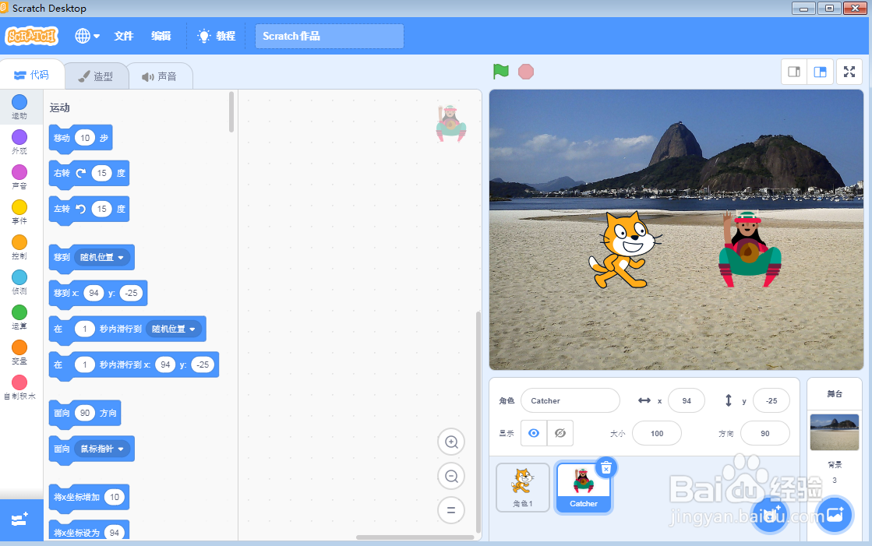872x546 pixels.
Task: Click the counterclockwise arrow in 左转 block
Action: point(80,209)
